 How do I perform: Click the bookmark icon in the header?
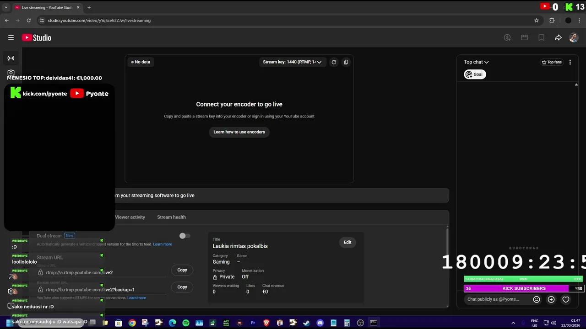click(x=541, y=38)
